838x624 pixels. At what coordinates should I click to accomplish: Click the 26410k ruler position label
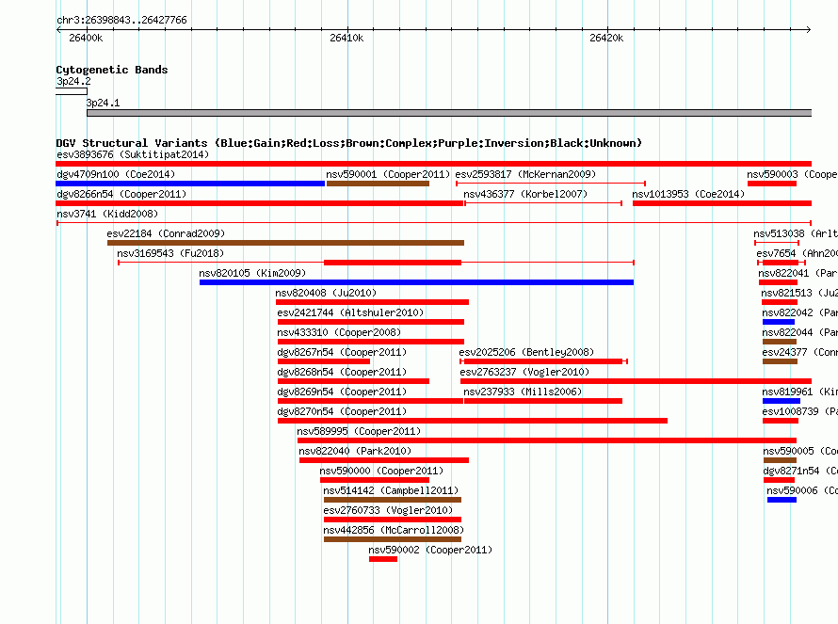coord(346,38)
